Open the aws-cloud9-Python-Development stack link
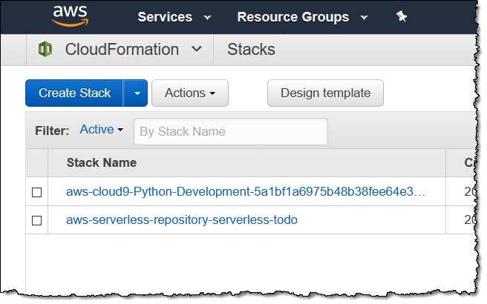This screenshot has width=487, height=304. click(246, 192)
